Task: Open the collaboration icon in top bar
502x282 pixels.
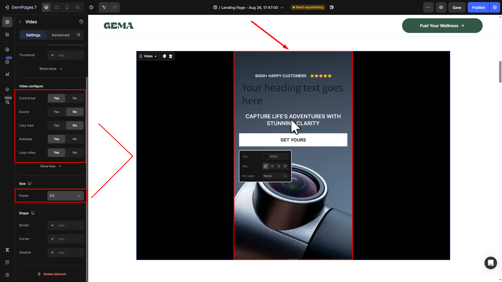Action: (x=332, y=7)
